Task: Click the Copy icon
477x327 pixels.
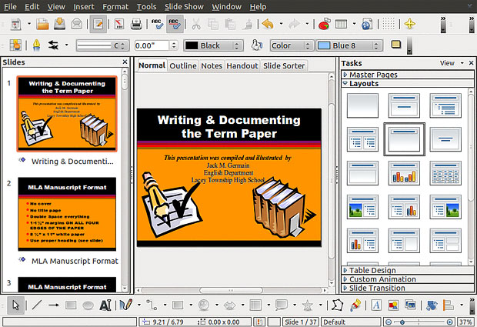Action: pos(213,24)
